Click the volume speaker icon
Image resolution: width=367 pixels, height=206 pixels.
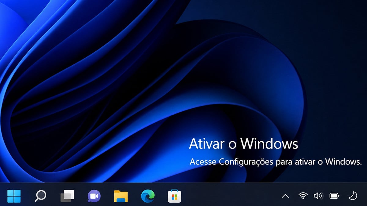pyautogui.click(x=318, y=196)
